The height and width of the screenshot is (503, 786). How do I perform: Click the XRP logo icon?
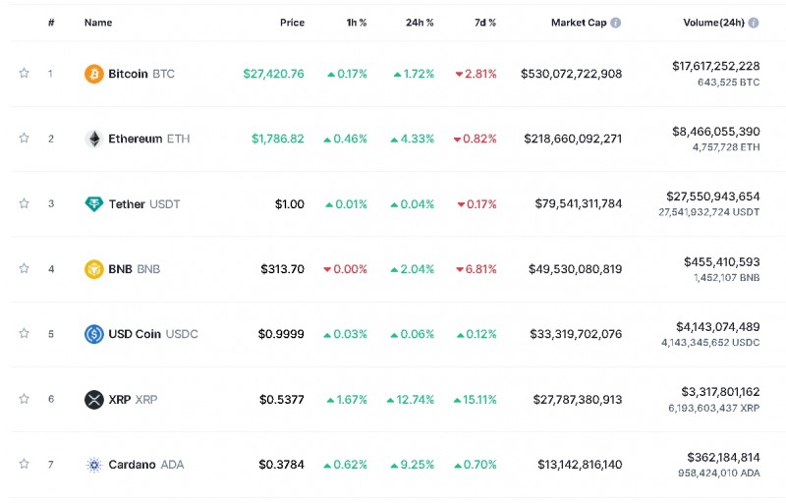(93, 400)
